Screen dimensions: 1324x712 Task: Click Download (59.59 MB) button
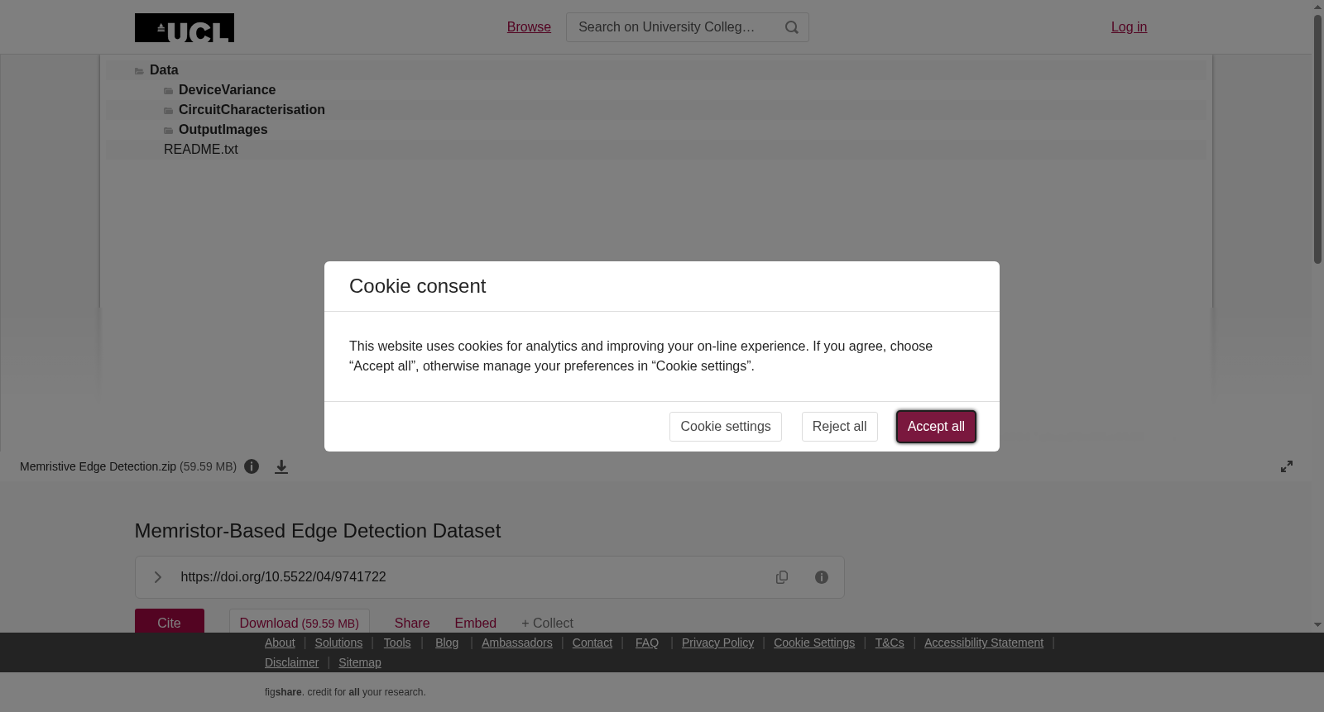pyautogui.click(x=300, y=623)
